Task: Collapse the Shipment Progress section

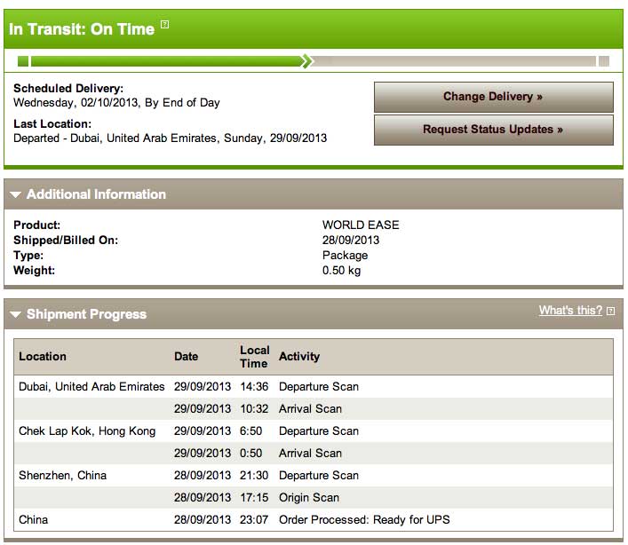Action: tap(16, 314)
